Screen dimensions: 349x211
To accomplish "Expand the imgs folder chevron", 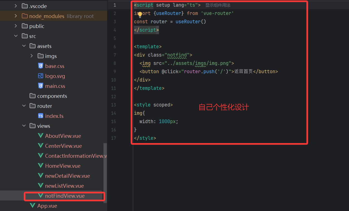I will (31, 56).
